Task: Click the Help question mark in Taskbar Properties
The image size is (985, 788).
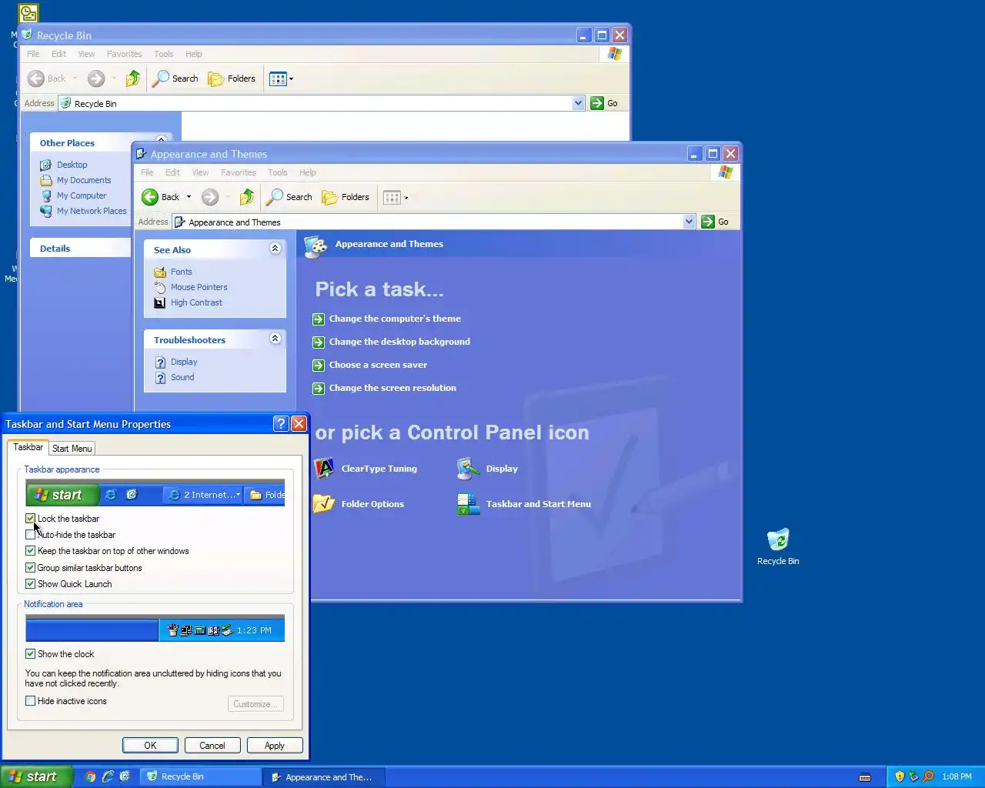Action: click(281, 423)
